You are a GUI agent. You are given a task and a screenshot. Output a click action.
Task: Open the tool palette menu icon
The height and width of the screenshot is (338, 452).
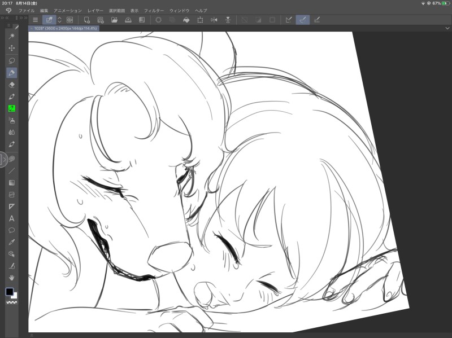(9, 25)
